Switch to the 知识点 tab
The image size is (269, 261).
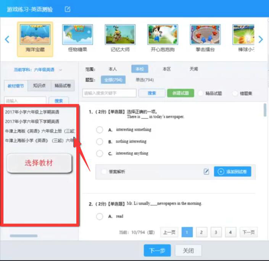[39, 85]
